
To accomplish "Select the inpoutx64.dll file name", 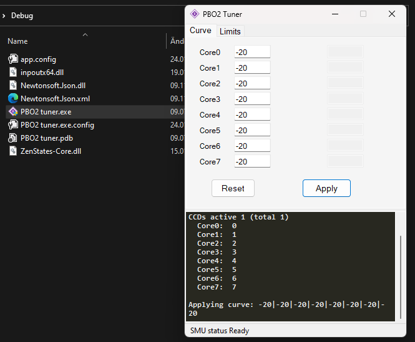I will point(42,72).
